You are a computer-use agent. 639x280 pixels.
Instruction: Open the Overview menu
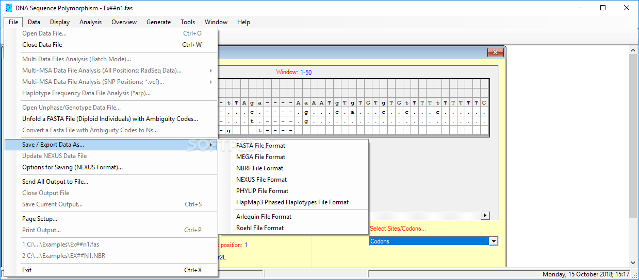[x=124, y=22]
